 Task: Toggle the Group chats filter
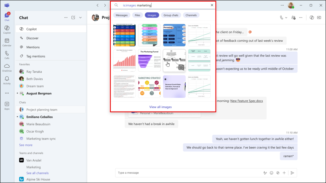pyautogui.click(x=171, y=15)
